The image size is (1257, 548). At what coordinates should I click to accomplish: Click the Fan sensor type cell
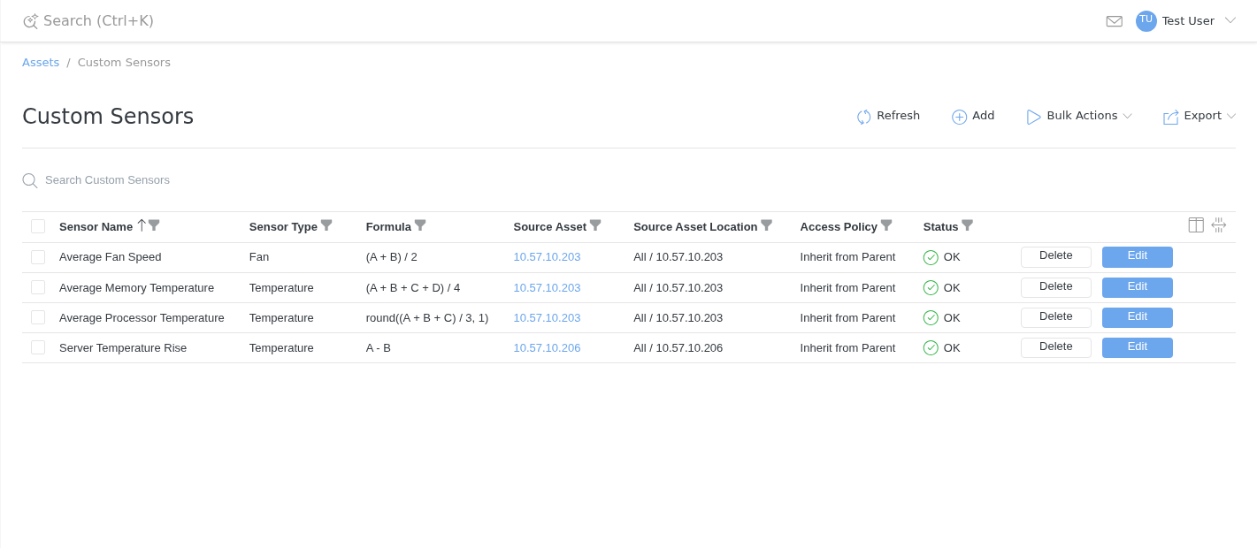coord(259,257)
